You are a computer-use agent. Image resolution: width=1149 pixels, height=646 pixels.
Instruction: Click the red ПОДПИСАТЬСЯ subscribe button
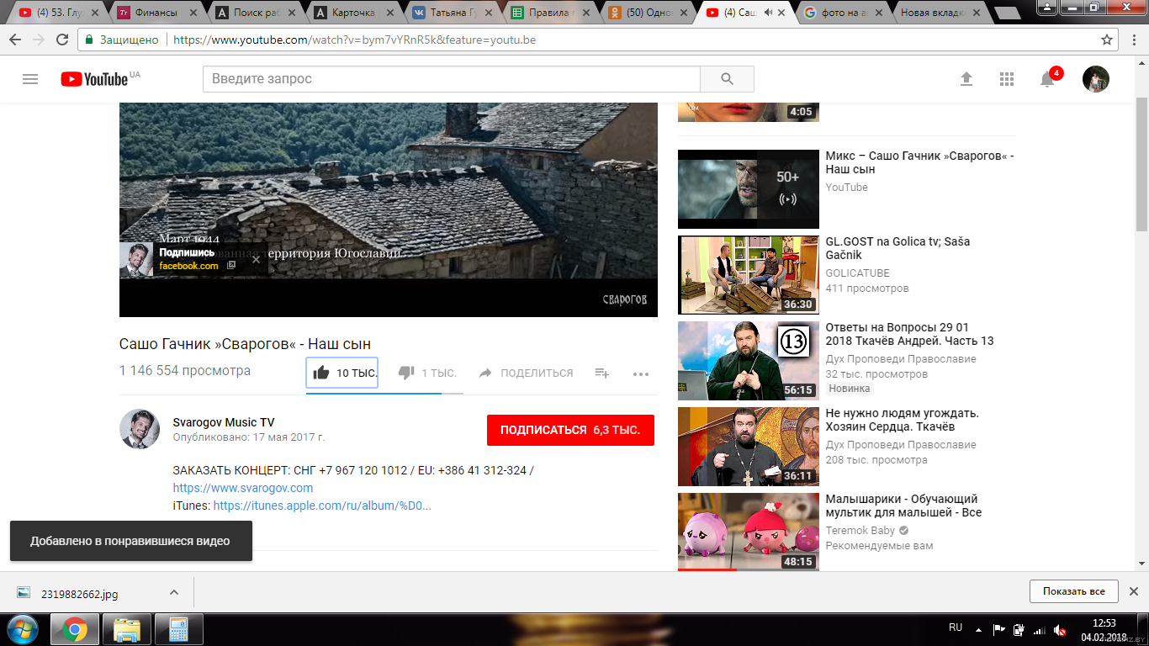tap(570, 430)
